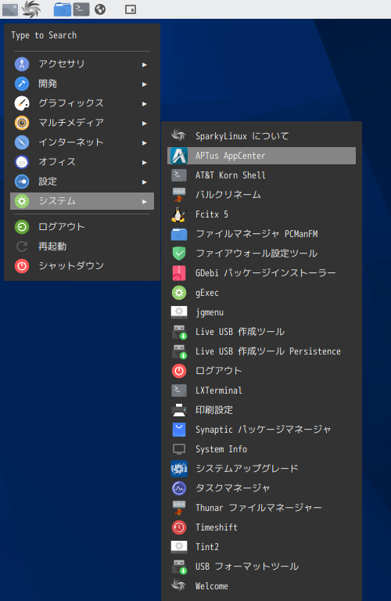The height and width of the screenshot is (601, 391).
Task: Click the window switcher icon in panel
Action: pos(131,9)
